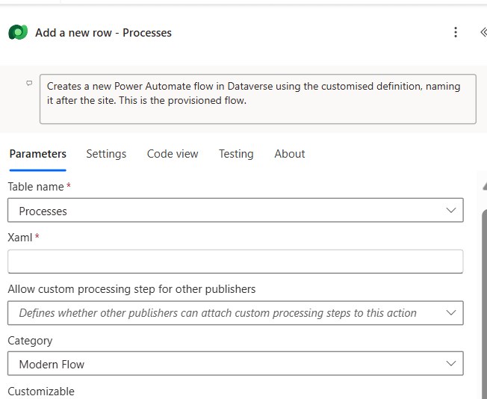Open the About tab
The height and width of the screenshot is (399, 487).
pos(290,154)
